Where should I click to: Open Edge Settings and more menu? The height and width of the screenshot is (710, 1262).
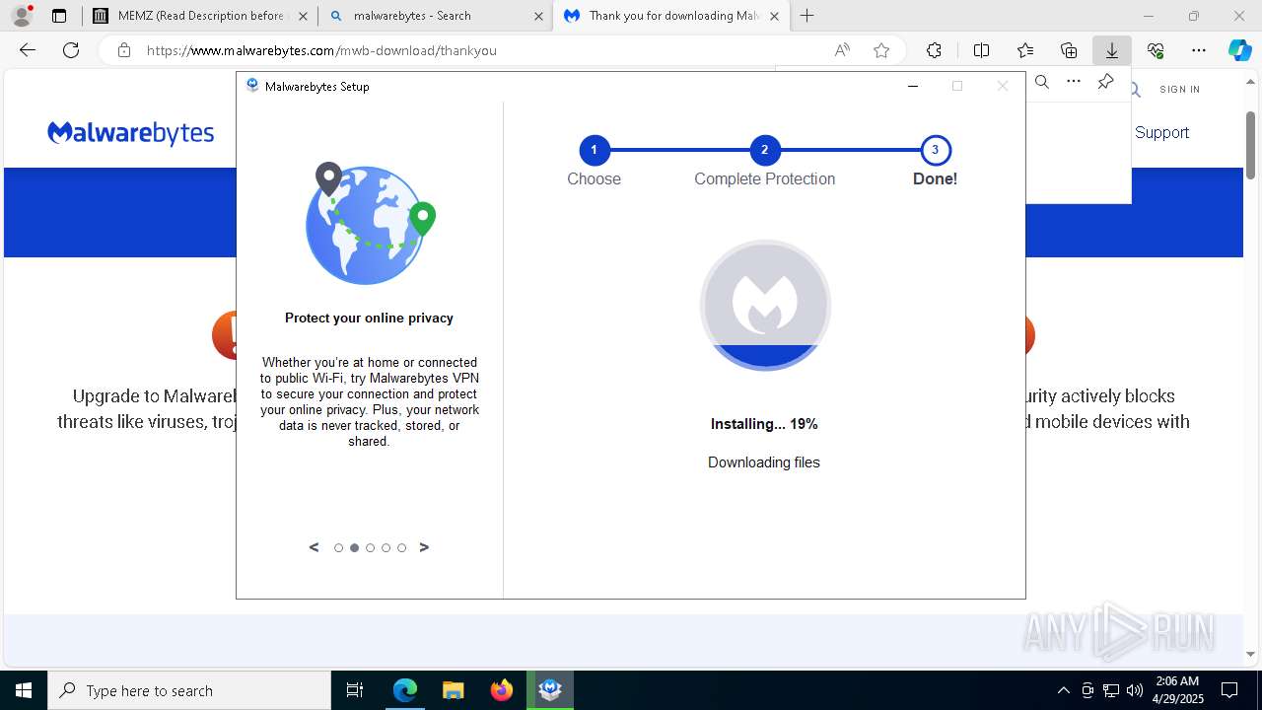(x=1199, y=50)
